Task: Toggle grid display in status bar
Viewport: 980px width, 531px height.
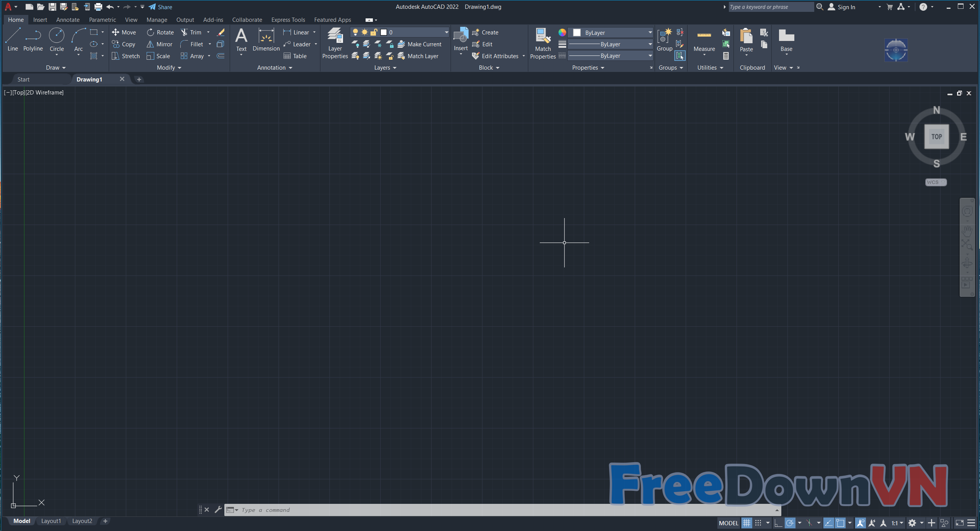Action: [x=746, y=523]
